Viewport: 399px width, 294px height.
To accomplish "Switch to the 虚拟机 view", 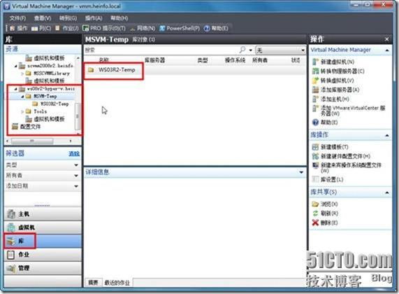I will (43, 227).
